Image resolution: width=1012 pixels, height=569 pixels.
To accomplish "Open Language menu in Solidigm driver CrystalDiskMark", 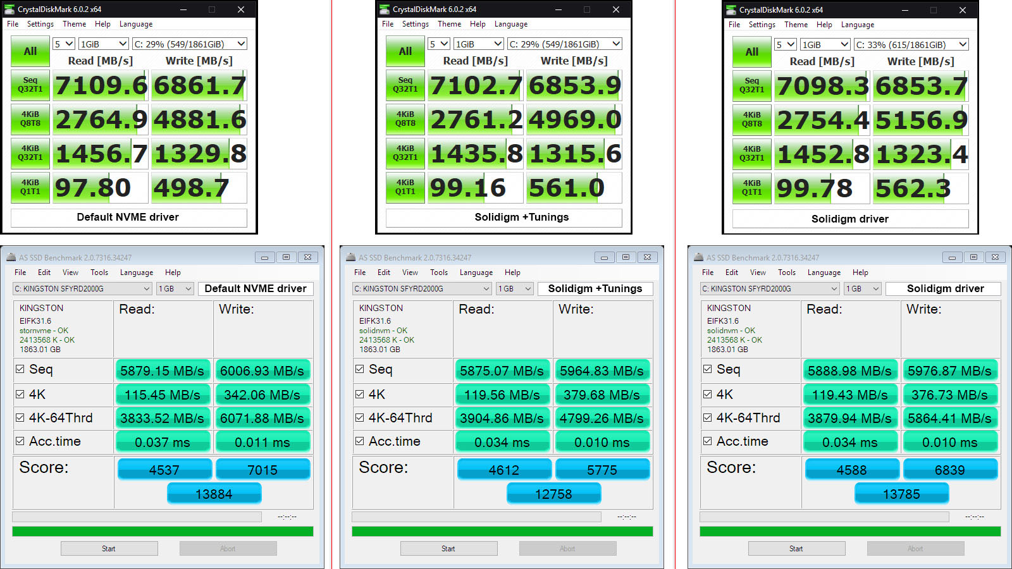I will point(858,25).
